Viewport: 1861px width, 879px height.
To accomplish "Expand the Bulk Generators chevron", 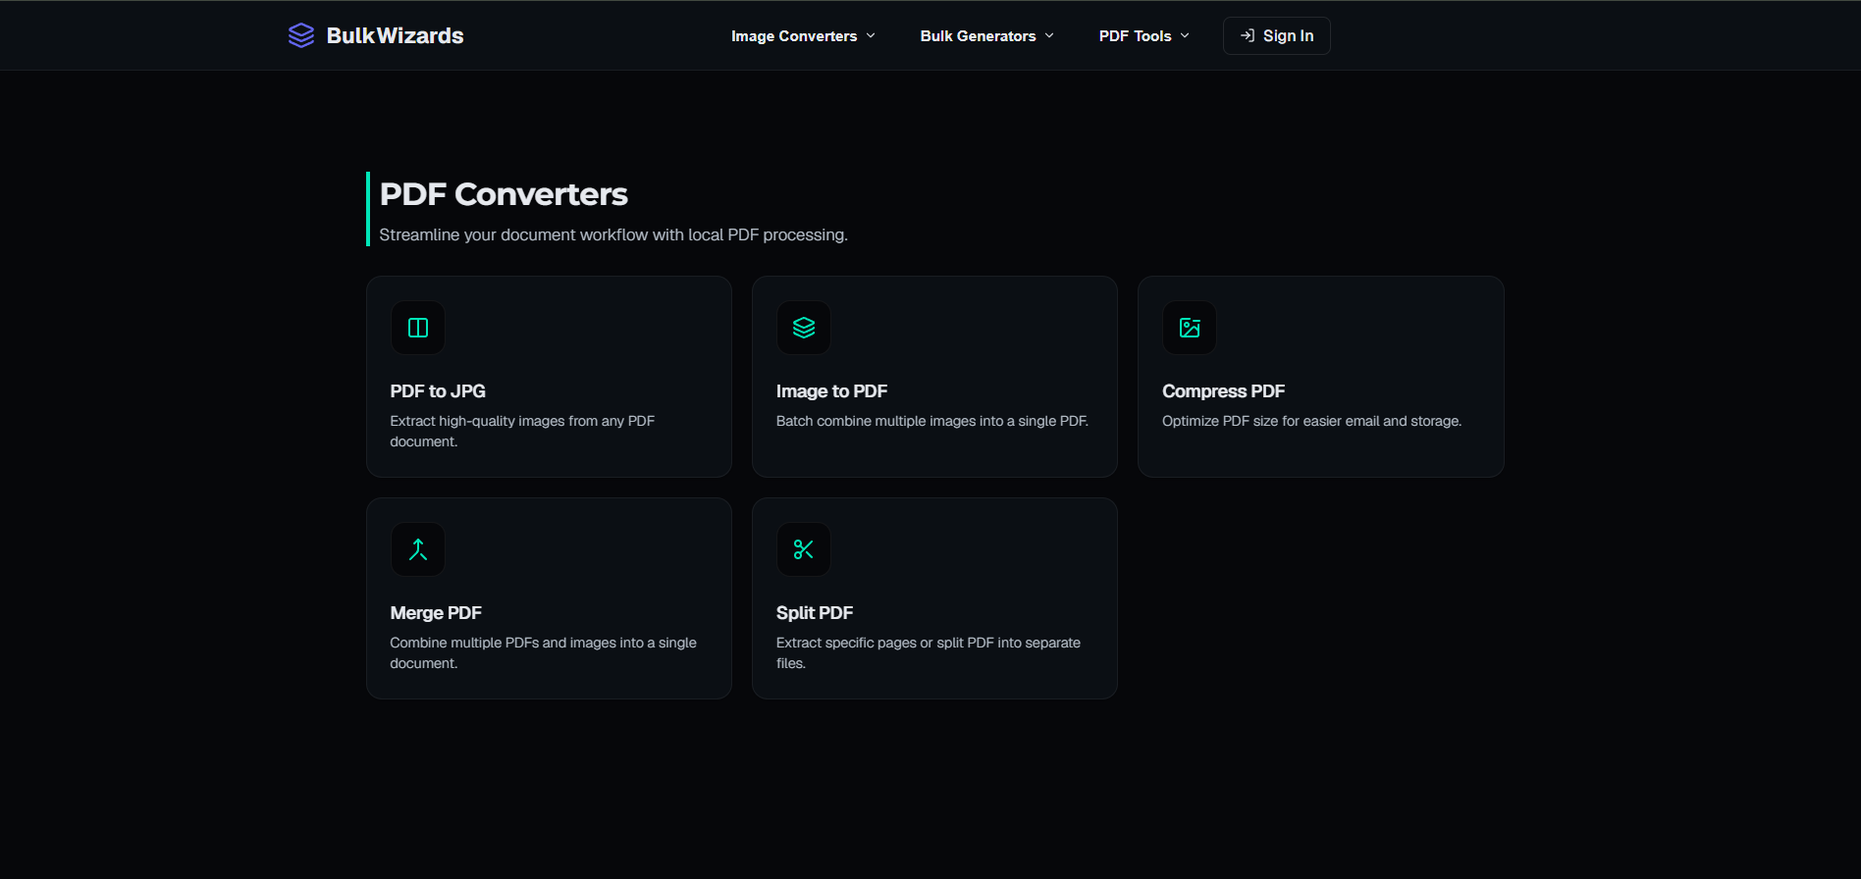I will click(1049, 35).
